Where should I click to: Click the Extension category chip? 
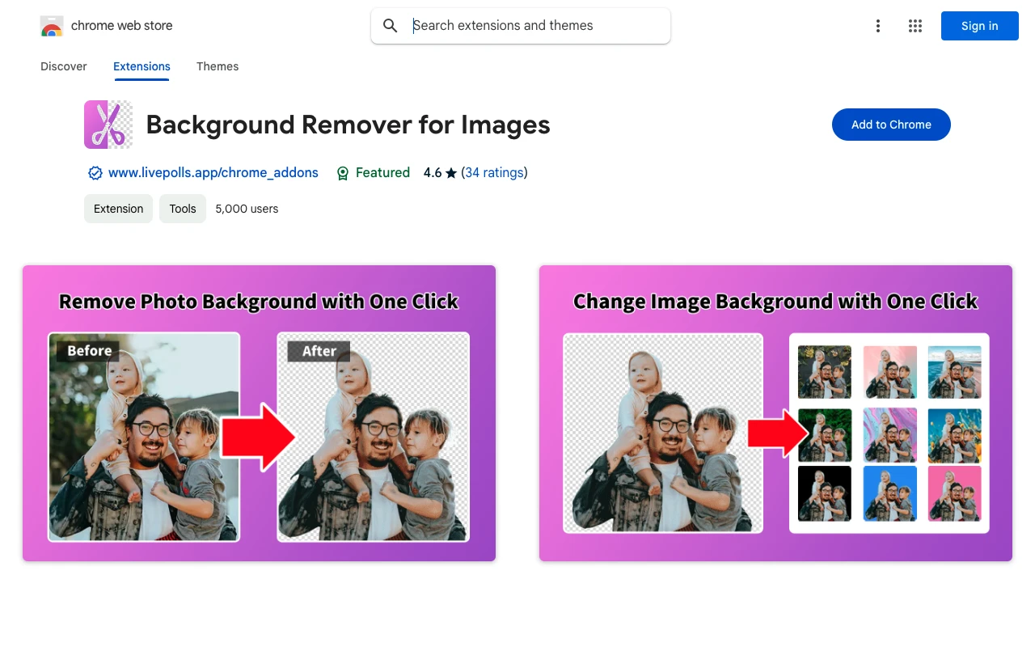(x=118, y=209)
